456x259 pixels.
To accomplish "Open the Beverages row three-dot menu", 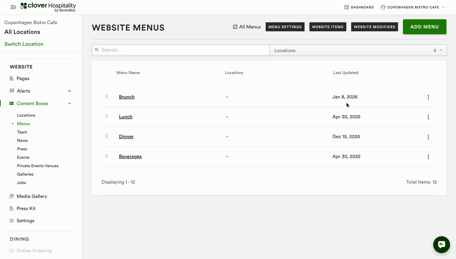I will click(428, 157).
